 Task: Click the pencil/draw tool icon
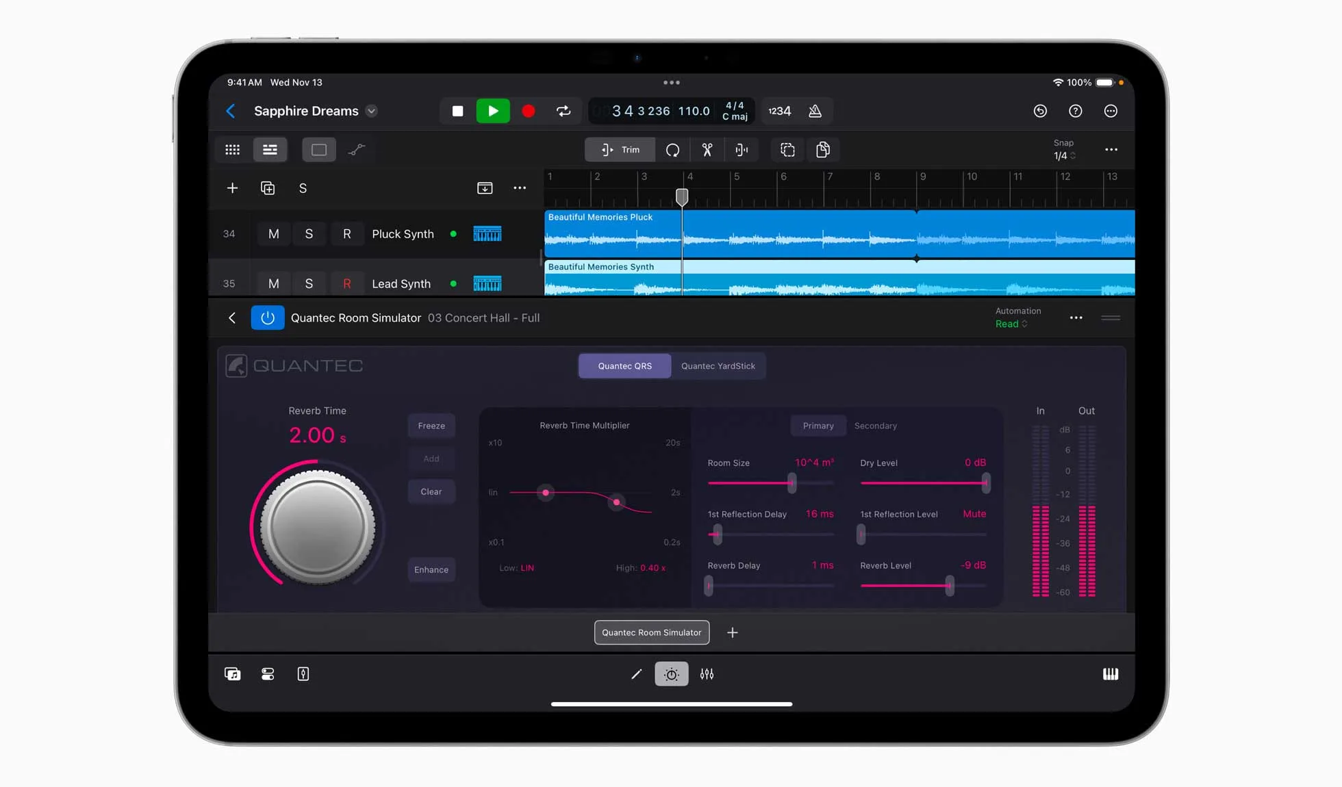click(636, 673)
